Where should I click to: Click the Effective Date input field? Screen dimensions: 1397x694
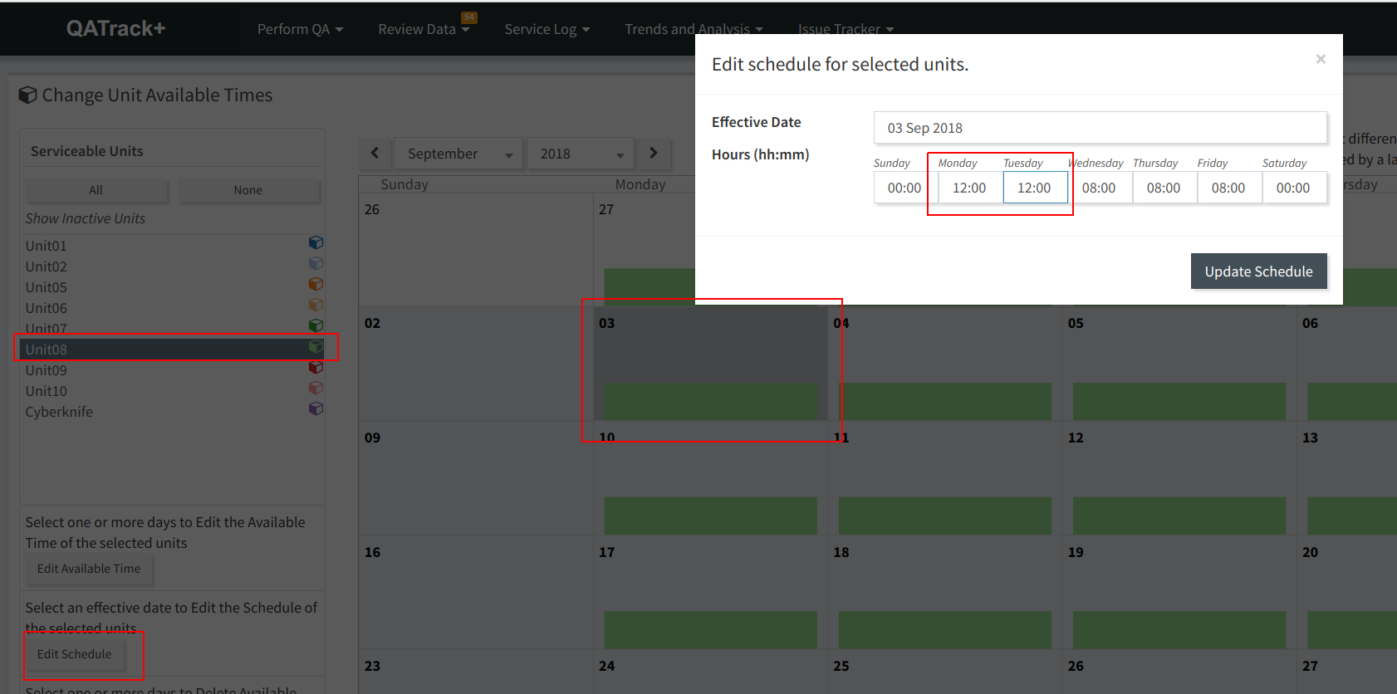[1100, 128]
